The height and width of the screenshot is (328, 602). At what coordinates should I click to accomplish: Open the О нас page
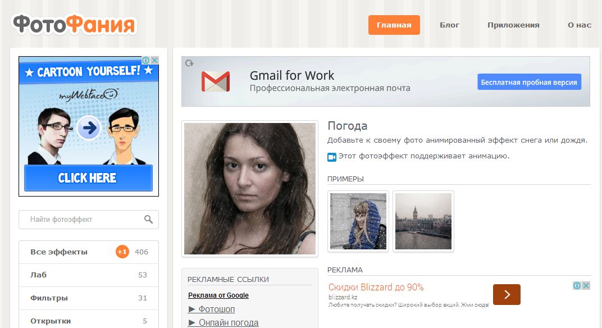click(x=580, y=25)
